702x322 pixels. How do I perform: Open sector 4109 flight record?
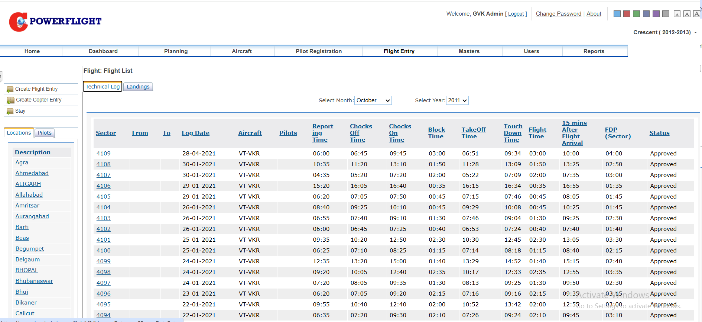tap(103, 154)
